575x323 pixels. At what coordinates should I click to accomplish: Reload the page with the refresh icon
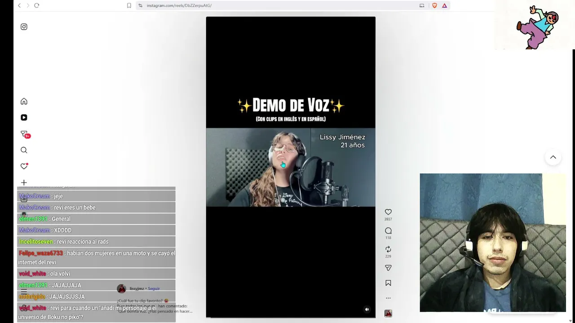(x=37, y=5)
